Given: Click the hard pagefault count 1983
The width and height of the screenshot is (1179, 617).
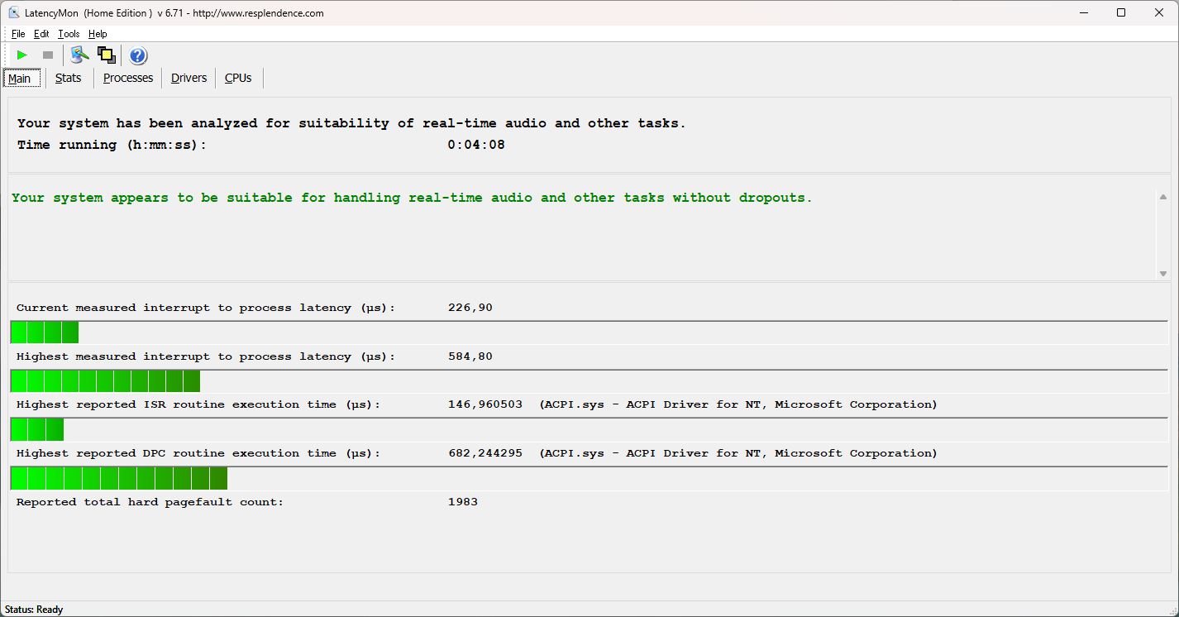Looking at the screenshot, I should [x=463, y=502].
